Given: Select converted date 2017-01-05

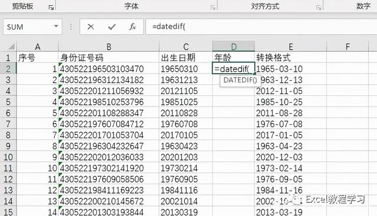Looking at the screenshot, I should [290, 135].
